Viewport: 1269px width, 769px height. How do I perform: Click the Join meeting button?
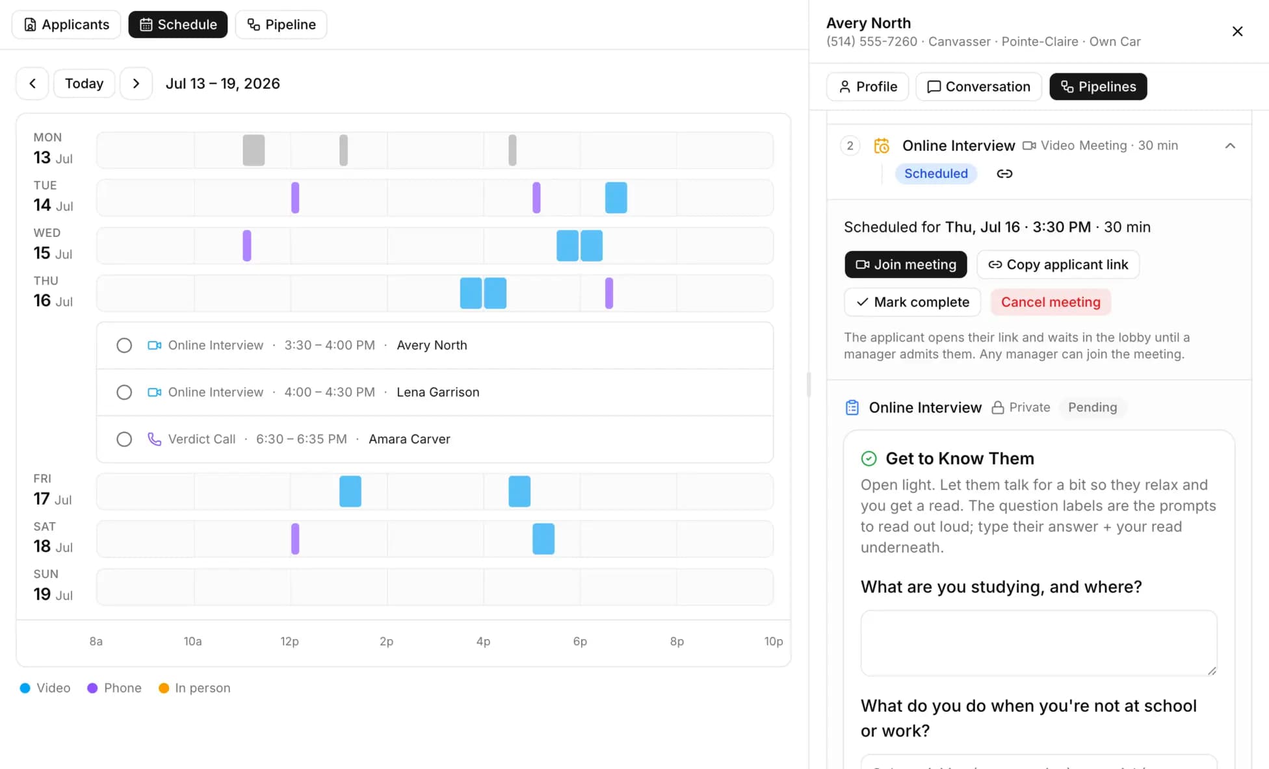tap(906, 264)
